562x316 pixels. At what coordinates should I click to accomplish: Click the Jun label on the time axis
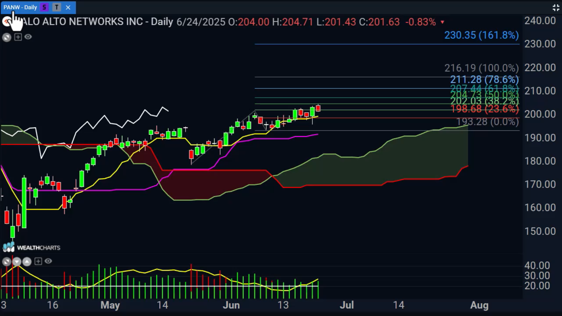[231, 305]
